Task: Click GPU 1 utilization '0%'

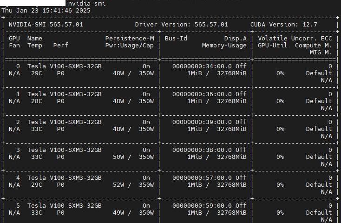Action: click(x=280, y=101)
